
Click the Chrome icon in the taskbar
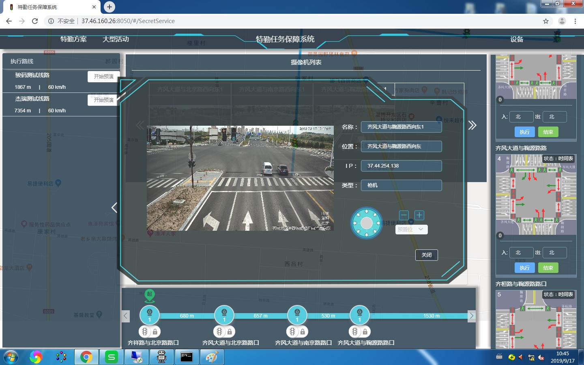click(x=86, y=357)
